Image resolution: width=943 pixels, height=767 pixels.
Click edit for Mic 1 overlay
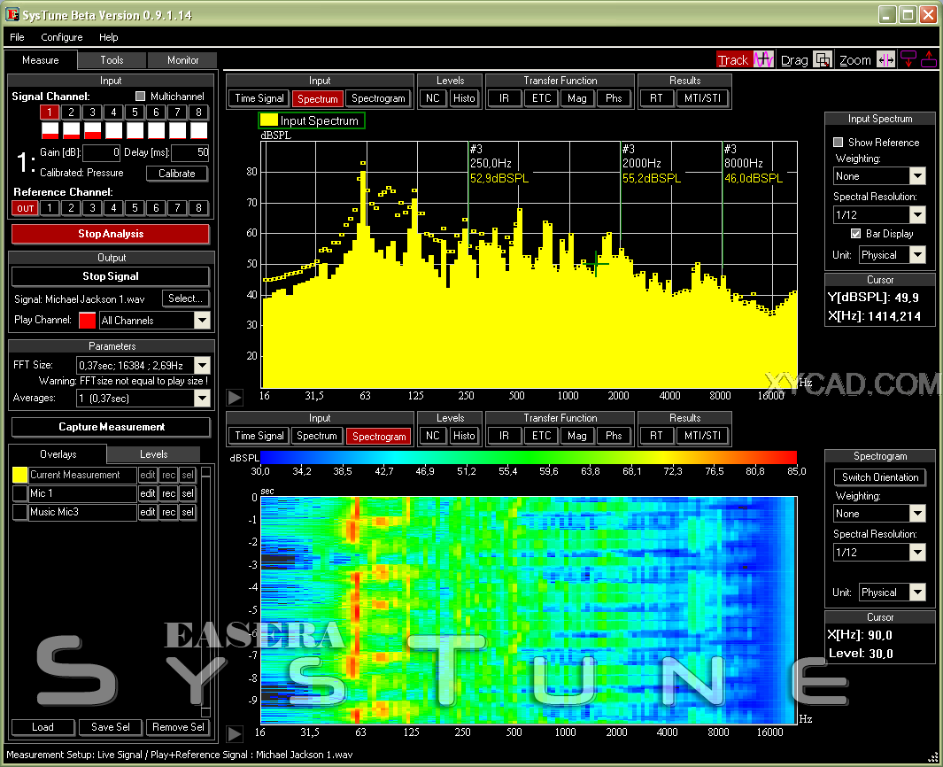(x=148, y=493)
